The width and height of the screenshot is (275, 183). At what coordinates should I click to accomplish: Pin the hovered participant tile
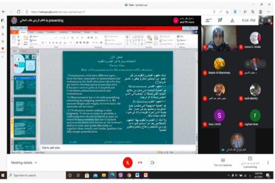click(248, 64)
